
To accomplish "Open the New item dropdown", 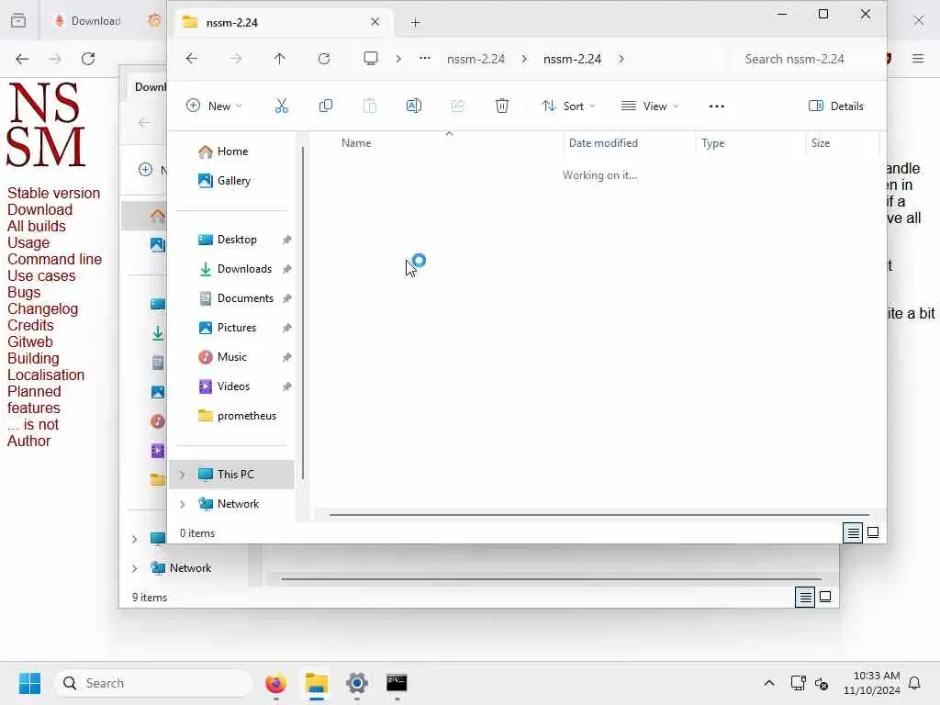I will click(x=214, y=106).
